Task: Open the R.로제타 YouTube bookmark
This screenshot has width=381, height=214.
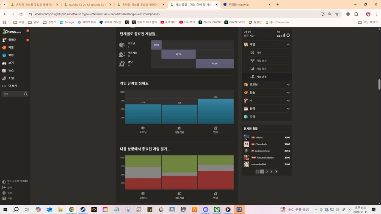Action: (x=168, y=22)
